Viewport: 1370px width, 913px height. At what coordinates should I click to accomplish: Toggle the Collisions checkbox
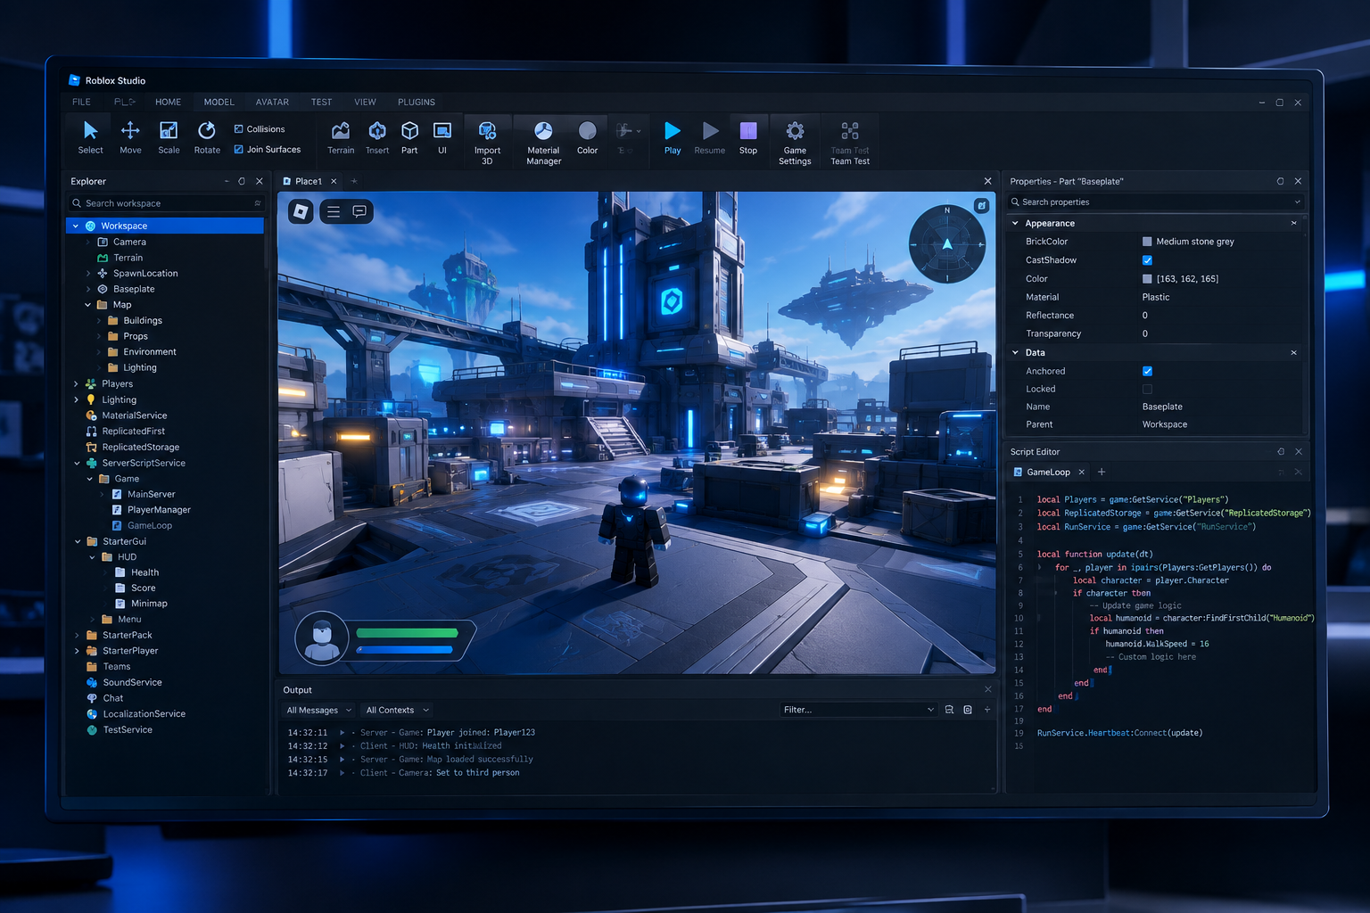pyautogui.click(x=239, y=128)
